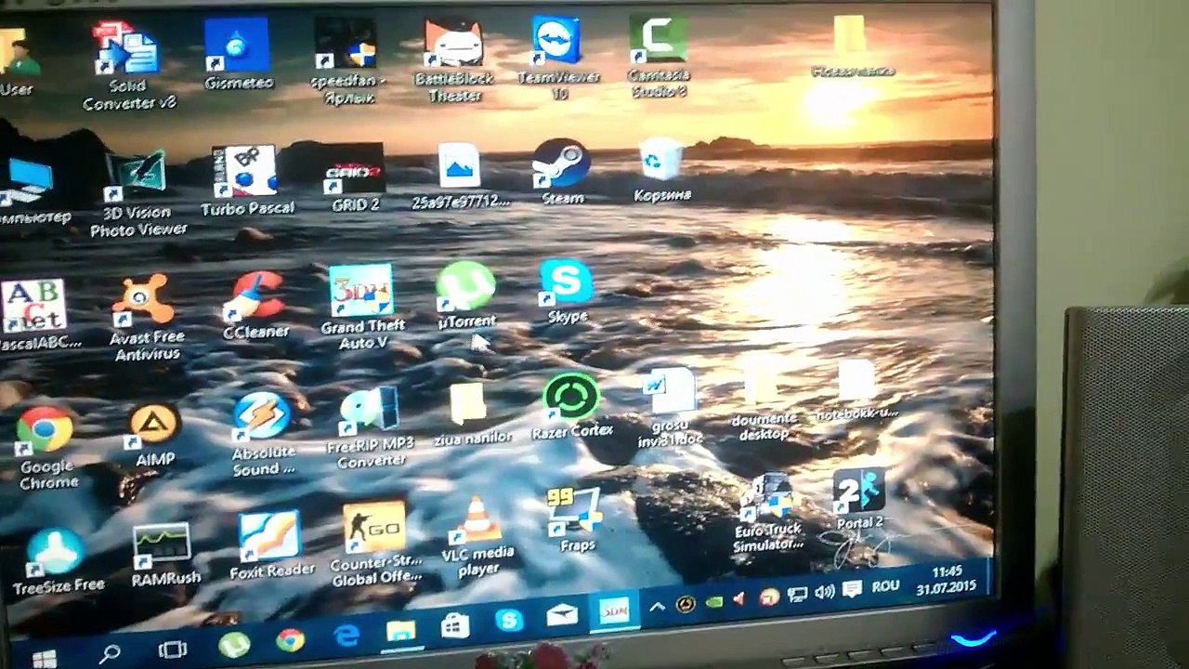
Task: Show hidden system tray icons
Action: coord(657,607)
